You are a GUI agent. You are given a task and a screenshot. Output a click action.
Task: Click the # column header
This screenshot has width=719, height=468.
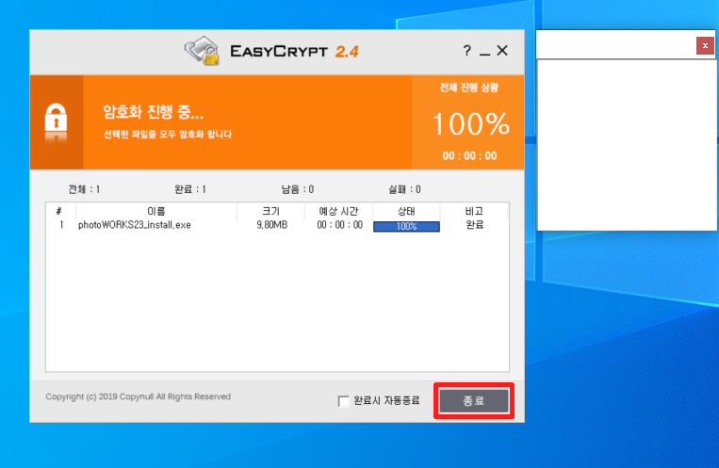(59, 211)
